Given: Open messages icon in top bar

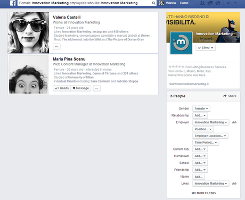Looking at the screenshot, I should tap(210, 3).
